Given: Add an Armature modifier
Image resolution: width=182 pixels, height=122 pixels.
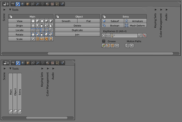Looking at the screenshot, I should (135, 21).
